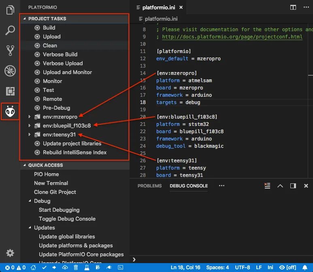
Task: Collapse the Debug group in Quick Access
Action: pyautogui.click(x=30, y=201)
